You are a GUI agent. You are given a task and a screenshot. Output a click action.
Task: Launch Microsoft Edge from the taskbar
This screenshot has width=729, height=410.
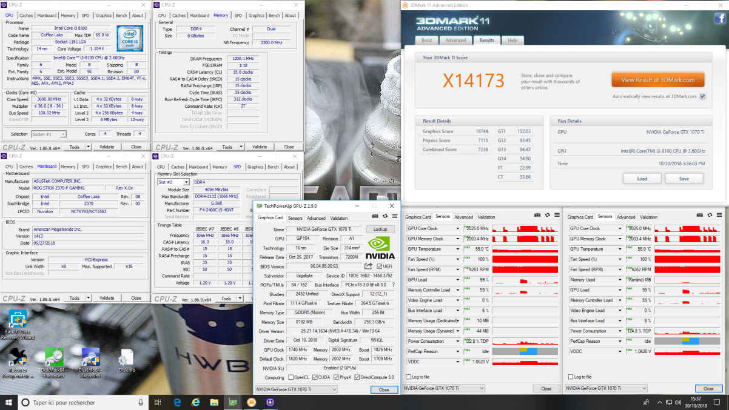(177, 402)
